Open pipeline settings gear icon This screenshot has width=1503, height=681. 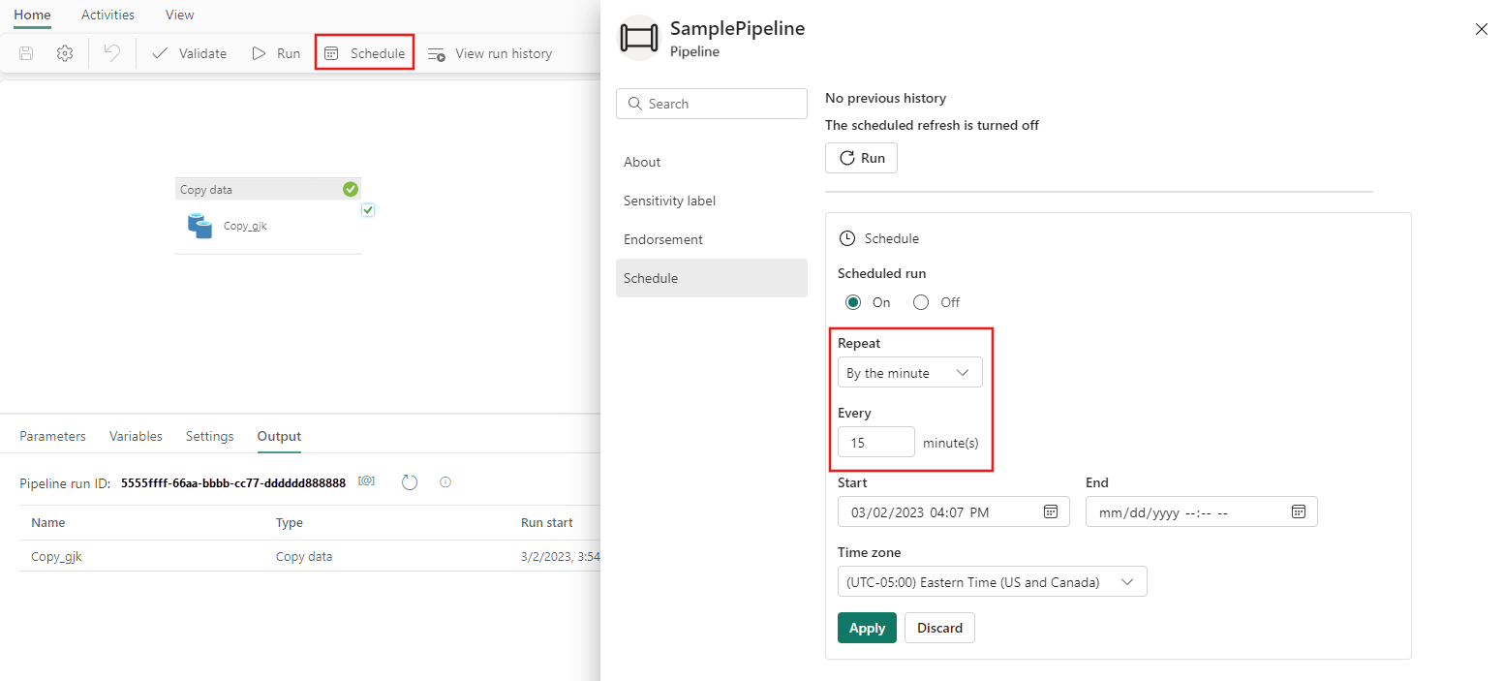[65, 53]
